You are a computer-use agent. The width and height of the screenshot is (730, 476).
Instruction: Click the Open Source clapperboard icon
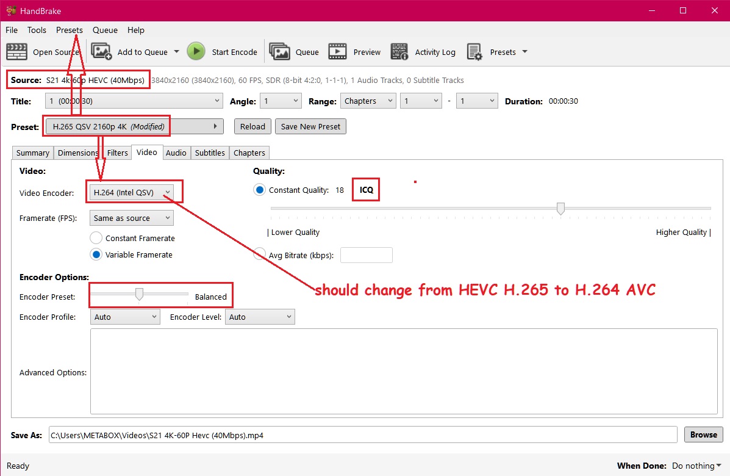[x=16, y=52]
